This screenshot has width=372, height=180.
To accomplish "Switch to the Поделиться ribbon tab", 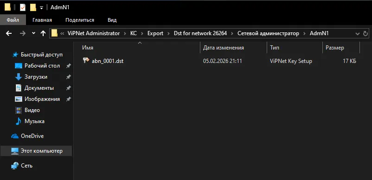I will [x=80, y=20].
